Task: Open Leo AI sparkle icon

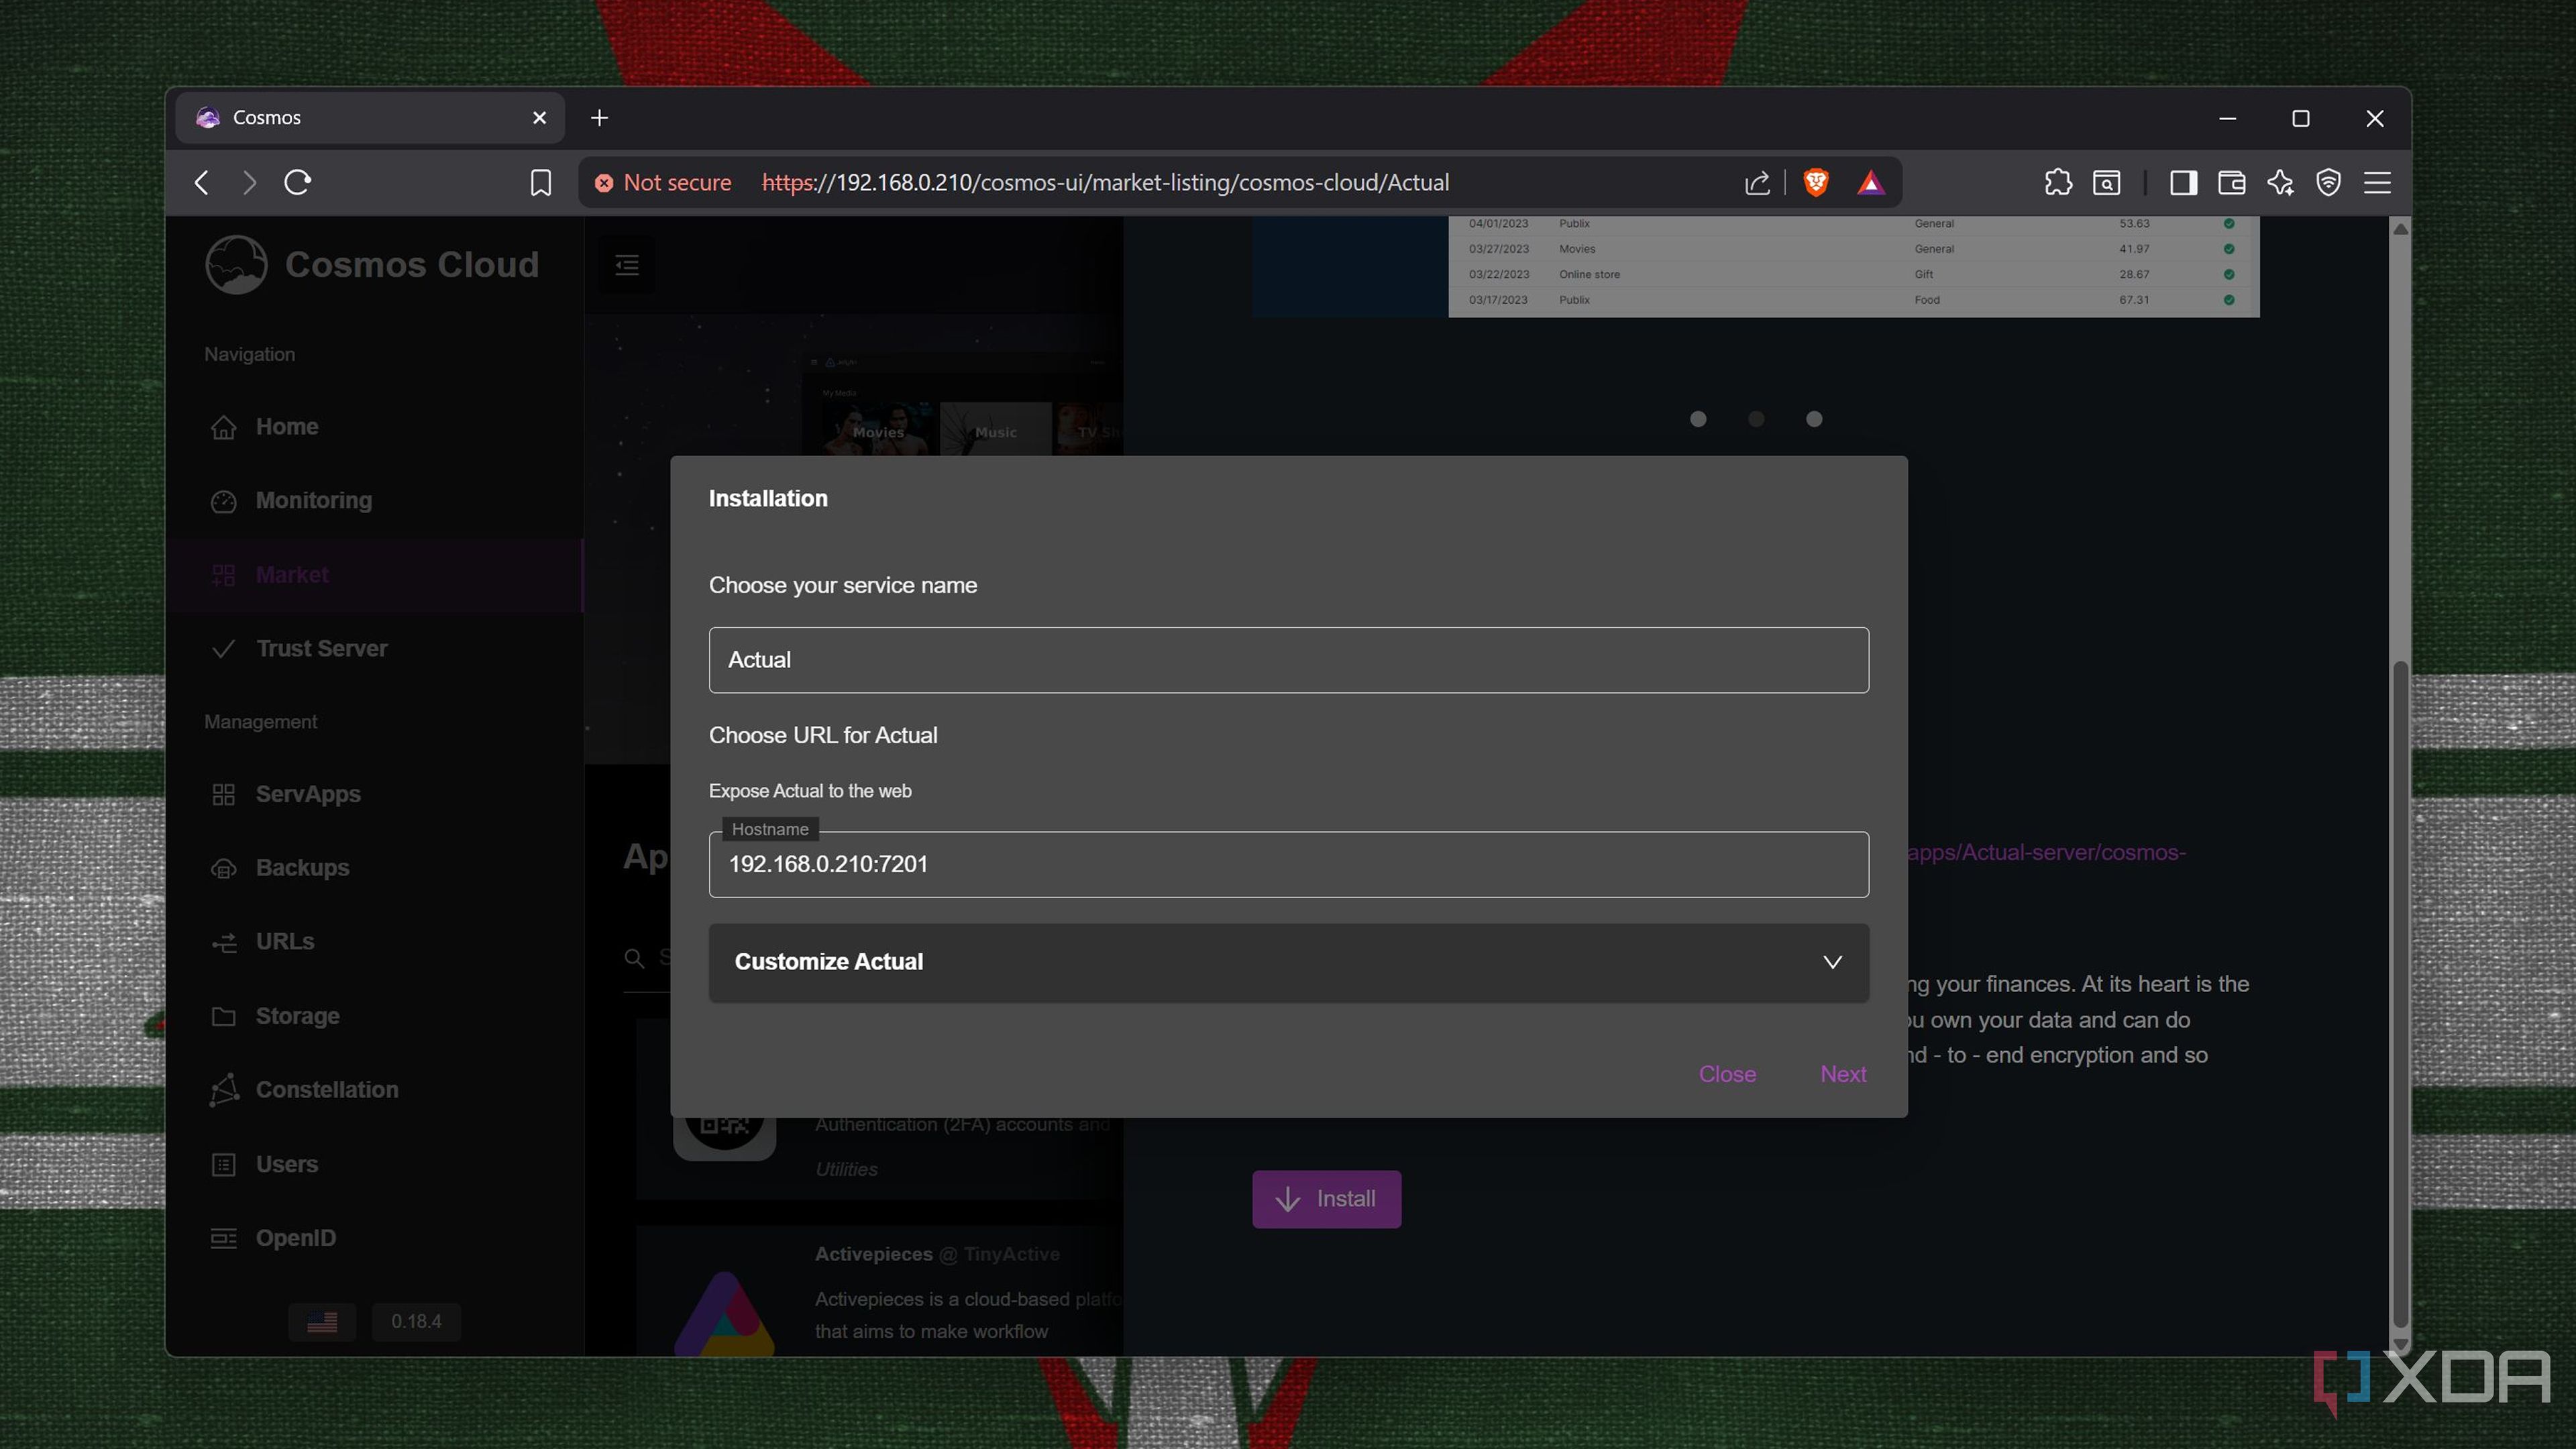Action: click(2281, 183)
